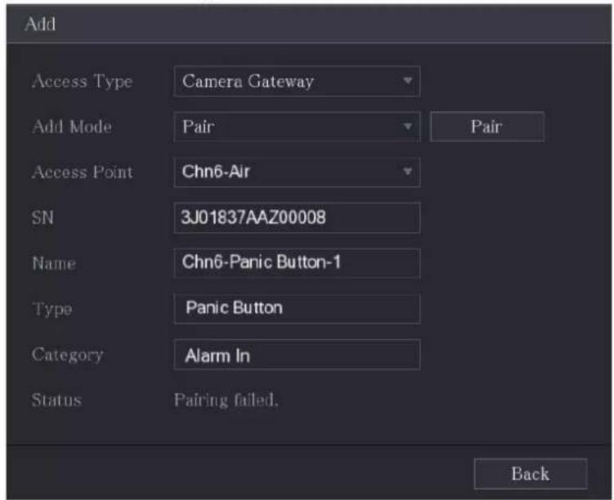Click the 'Pairing failed.' status text

click(226, 400)
